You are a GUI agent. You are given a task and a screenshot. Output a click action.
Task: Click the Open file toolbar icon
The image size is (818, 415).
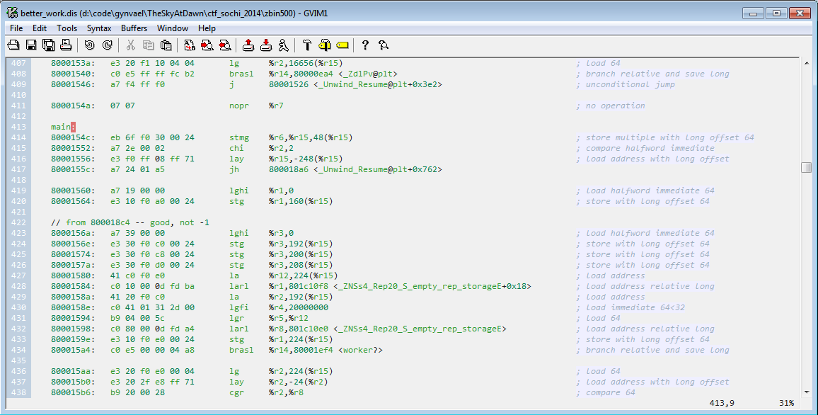(13, 45)
